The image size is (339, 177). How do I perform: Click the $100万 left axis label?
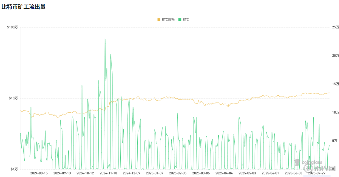click(12, 27)
